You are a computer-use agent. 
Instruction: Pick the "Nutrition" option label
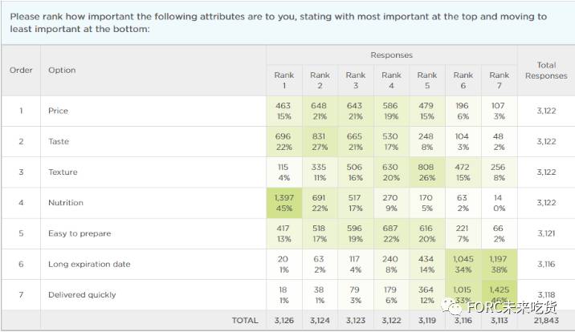point(65,203)
